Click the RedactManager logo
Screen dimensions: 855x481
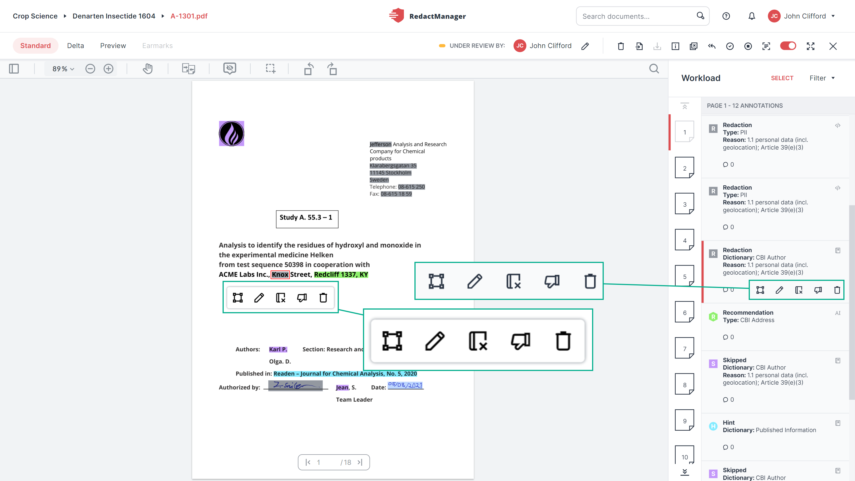click(x=427, y=16)
